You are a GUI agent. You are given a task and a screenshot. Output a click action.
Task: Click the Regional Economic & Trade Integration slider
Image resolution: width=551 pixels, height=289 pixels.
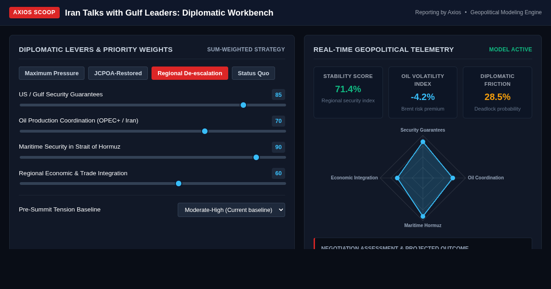click(152, 183)
